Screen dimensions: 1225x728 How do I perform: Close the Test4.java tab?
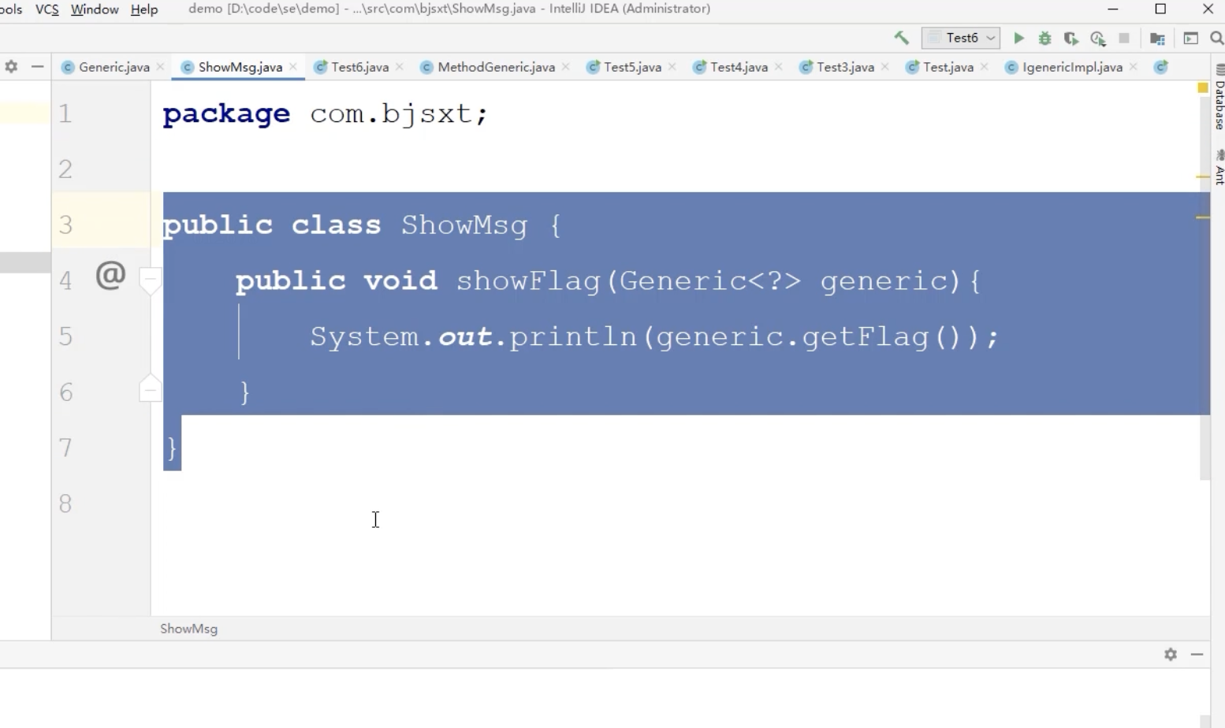779,67
